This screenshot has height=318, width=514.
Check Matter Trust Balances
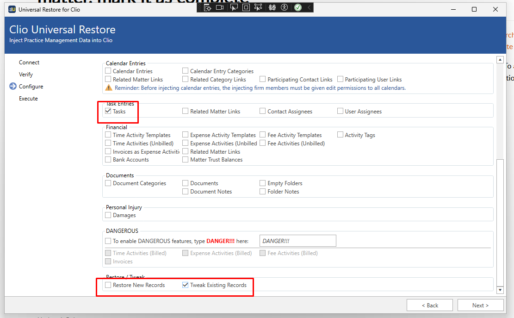pyautogui.click(x=185, y=159)
